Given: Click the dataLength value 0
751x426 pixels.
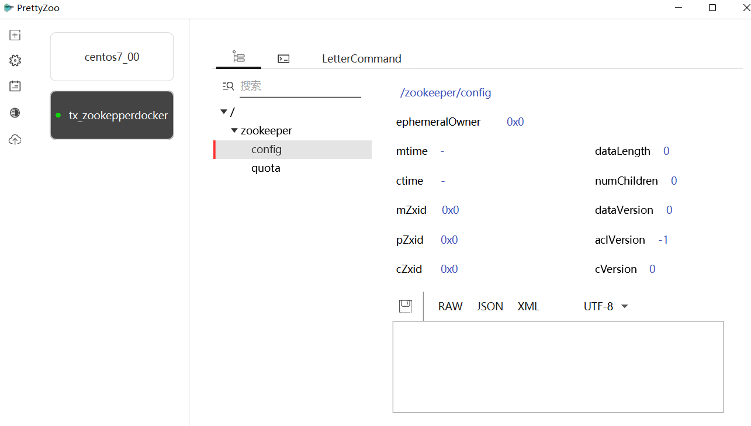Looking at the screenshot, I should coord(666,151).
